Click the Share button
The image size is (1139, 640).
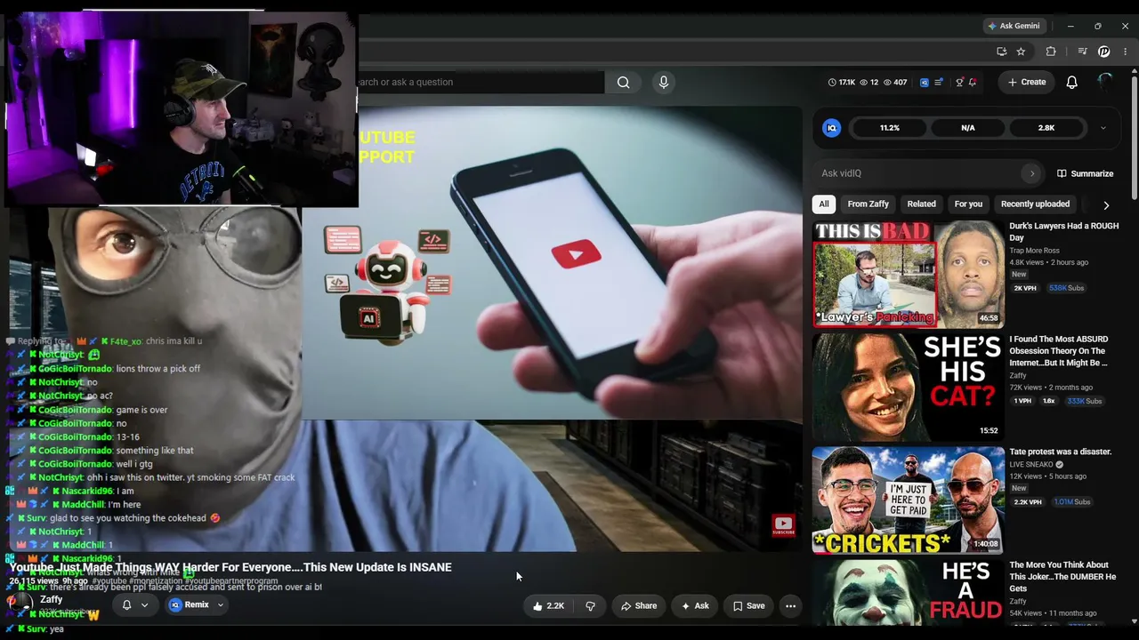(639, 606)
